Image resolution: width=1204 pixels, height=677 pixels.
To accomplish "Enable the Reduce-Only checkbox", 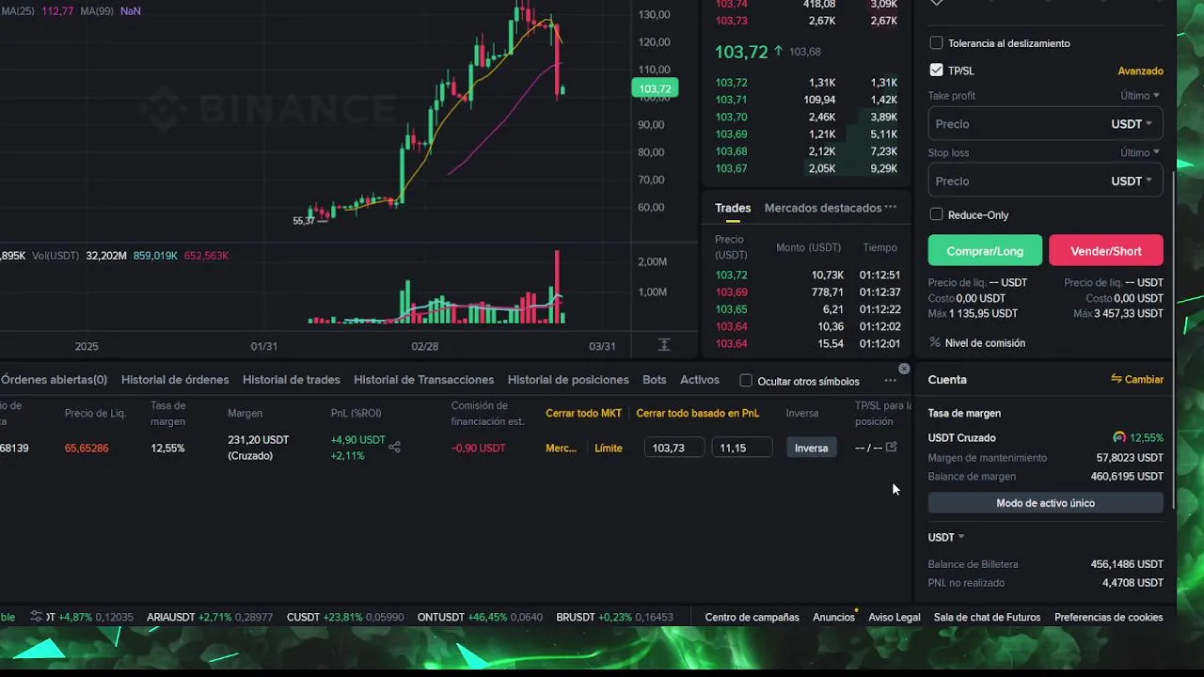I will pyautogui.click(x=936, y=214).
